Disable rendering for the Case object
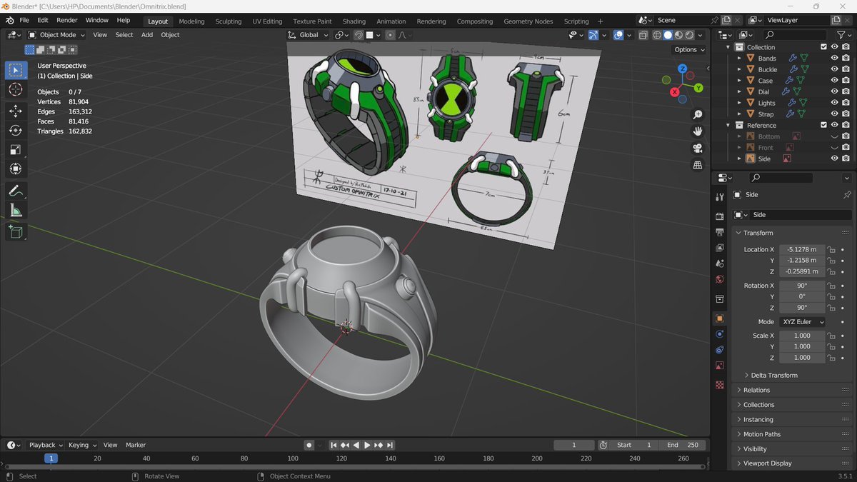The image size is (857, 482). pos(846,81)
